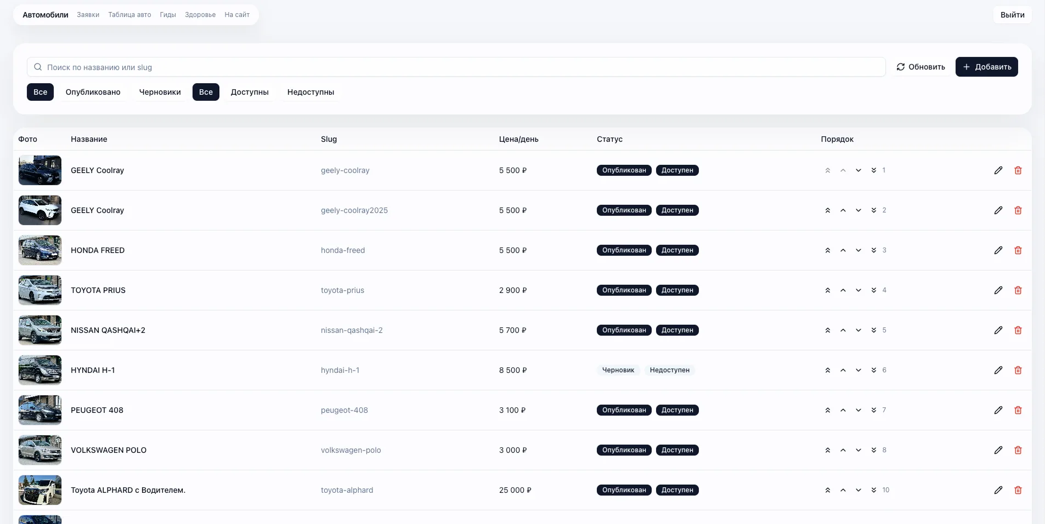
Task: Remove NISSAN QASHQAI+2 using trash icon
Action: point(1018,330)
